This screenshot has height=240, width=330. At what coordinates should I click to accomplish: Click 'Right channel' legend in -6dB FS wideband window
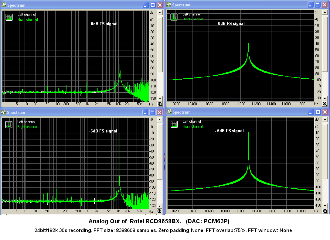(28, 126)
